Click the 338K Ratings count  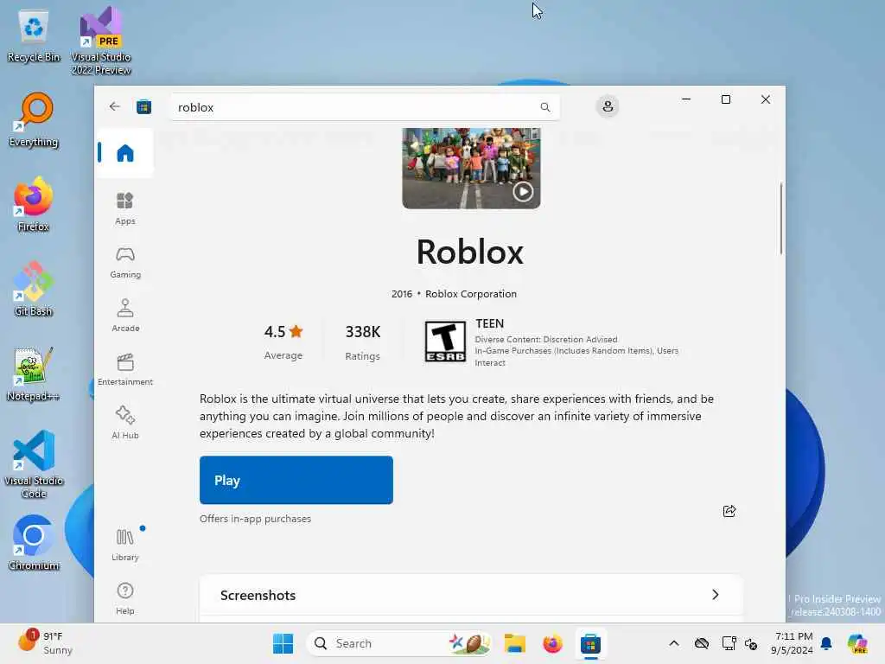point(362,341)
